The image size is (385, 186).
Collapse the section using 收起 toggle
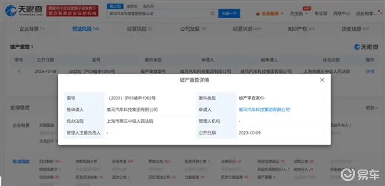[x=372, y=107]
